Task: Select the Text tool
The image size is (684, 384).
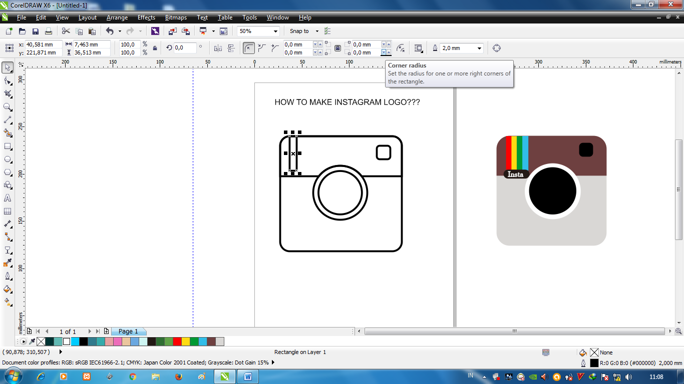Action: click(8, 198)
